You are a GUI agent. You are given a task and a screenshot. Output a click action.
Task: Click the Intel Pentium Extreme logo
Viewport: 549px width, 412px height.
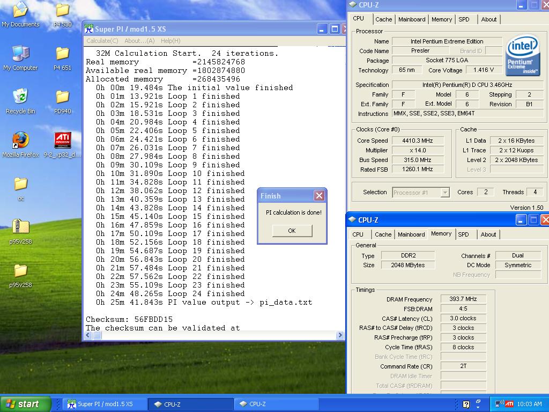point(522,55)
